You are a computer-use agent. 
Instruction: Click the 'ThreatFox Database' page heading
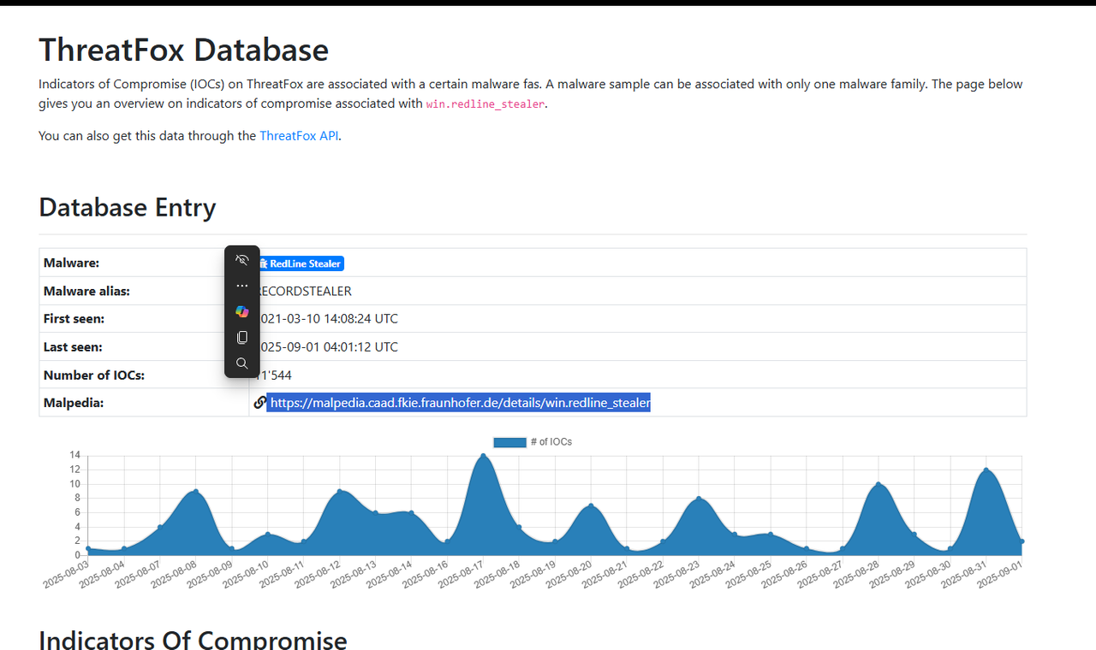[x=184, y=50]
